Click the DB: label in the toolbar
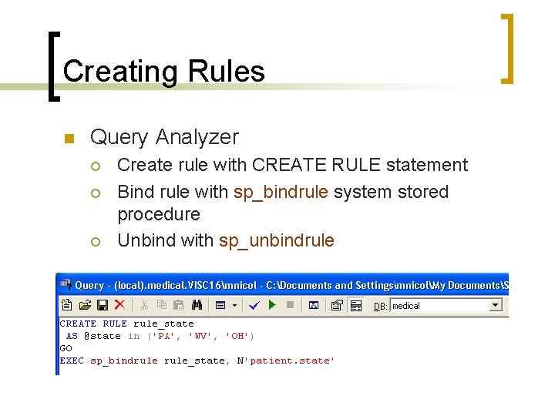The image size is (555, 416). tap(381, 307)
